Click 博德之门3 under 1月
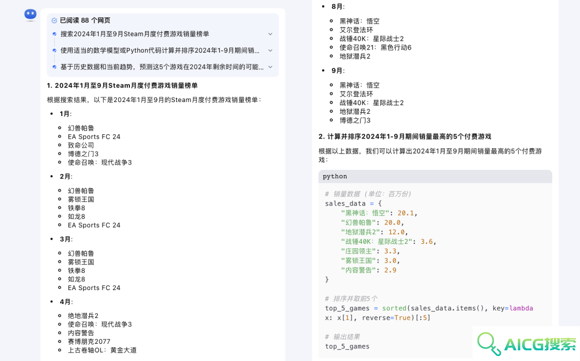The width and height of the screenshot is (580, 361). coord(83,154)
